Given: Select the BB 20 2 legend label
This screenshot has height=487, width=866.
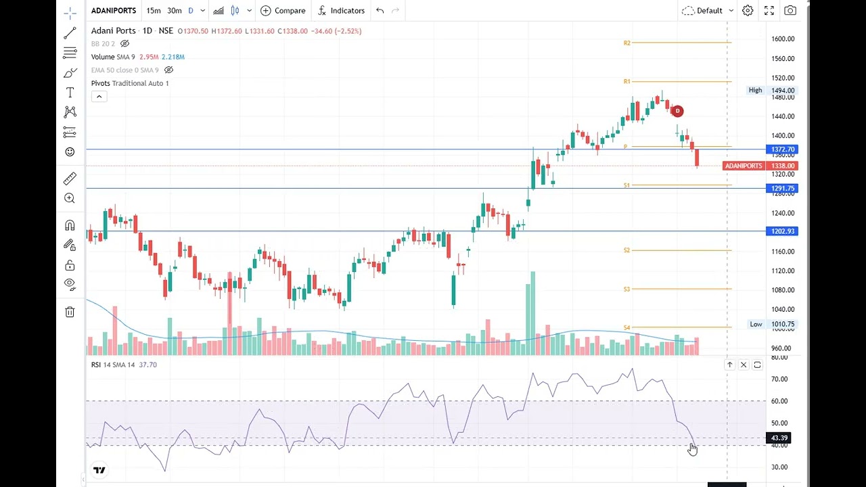Looking at the screenshot, I should pos(103,44).
